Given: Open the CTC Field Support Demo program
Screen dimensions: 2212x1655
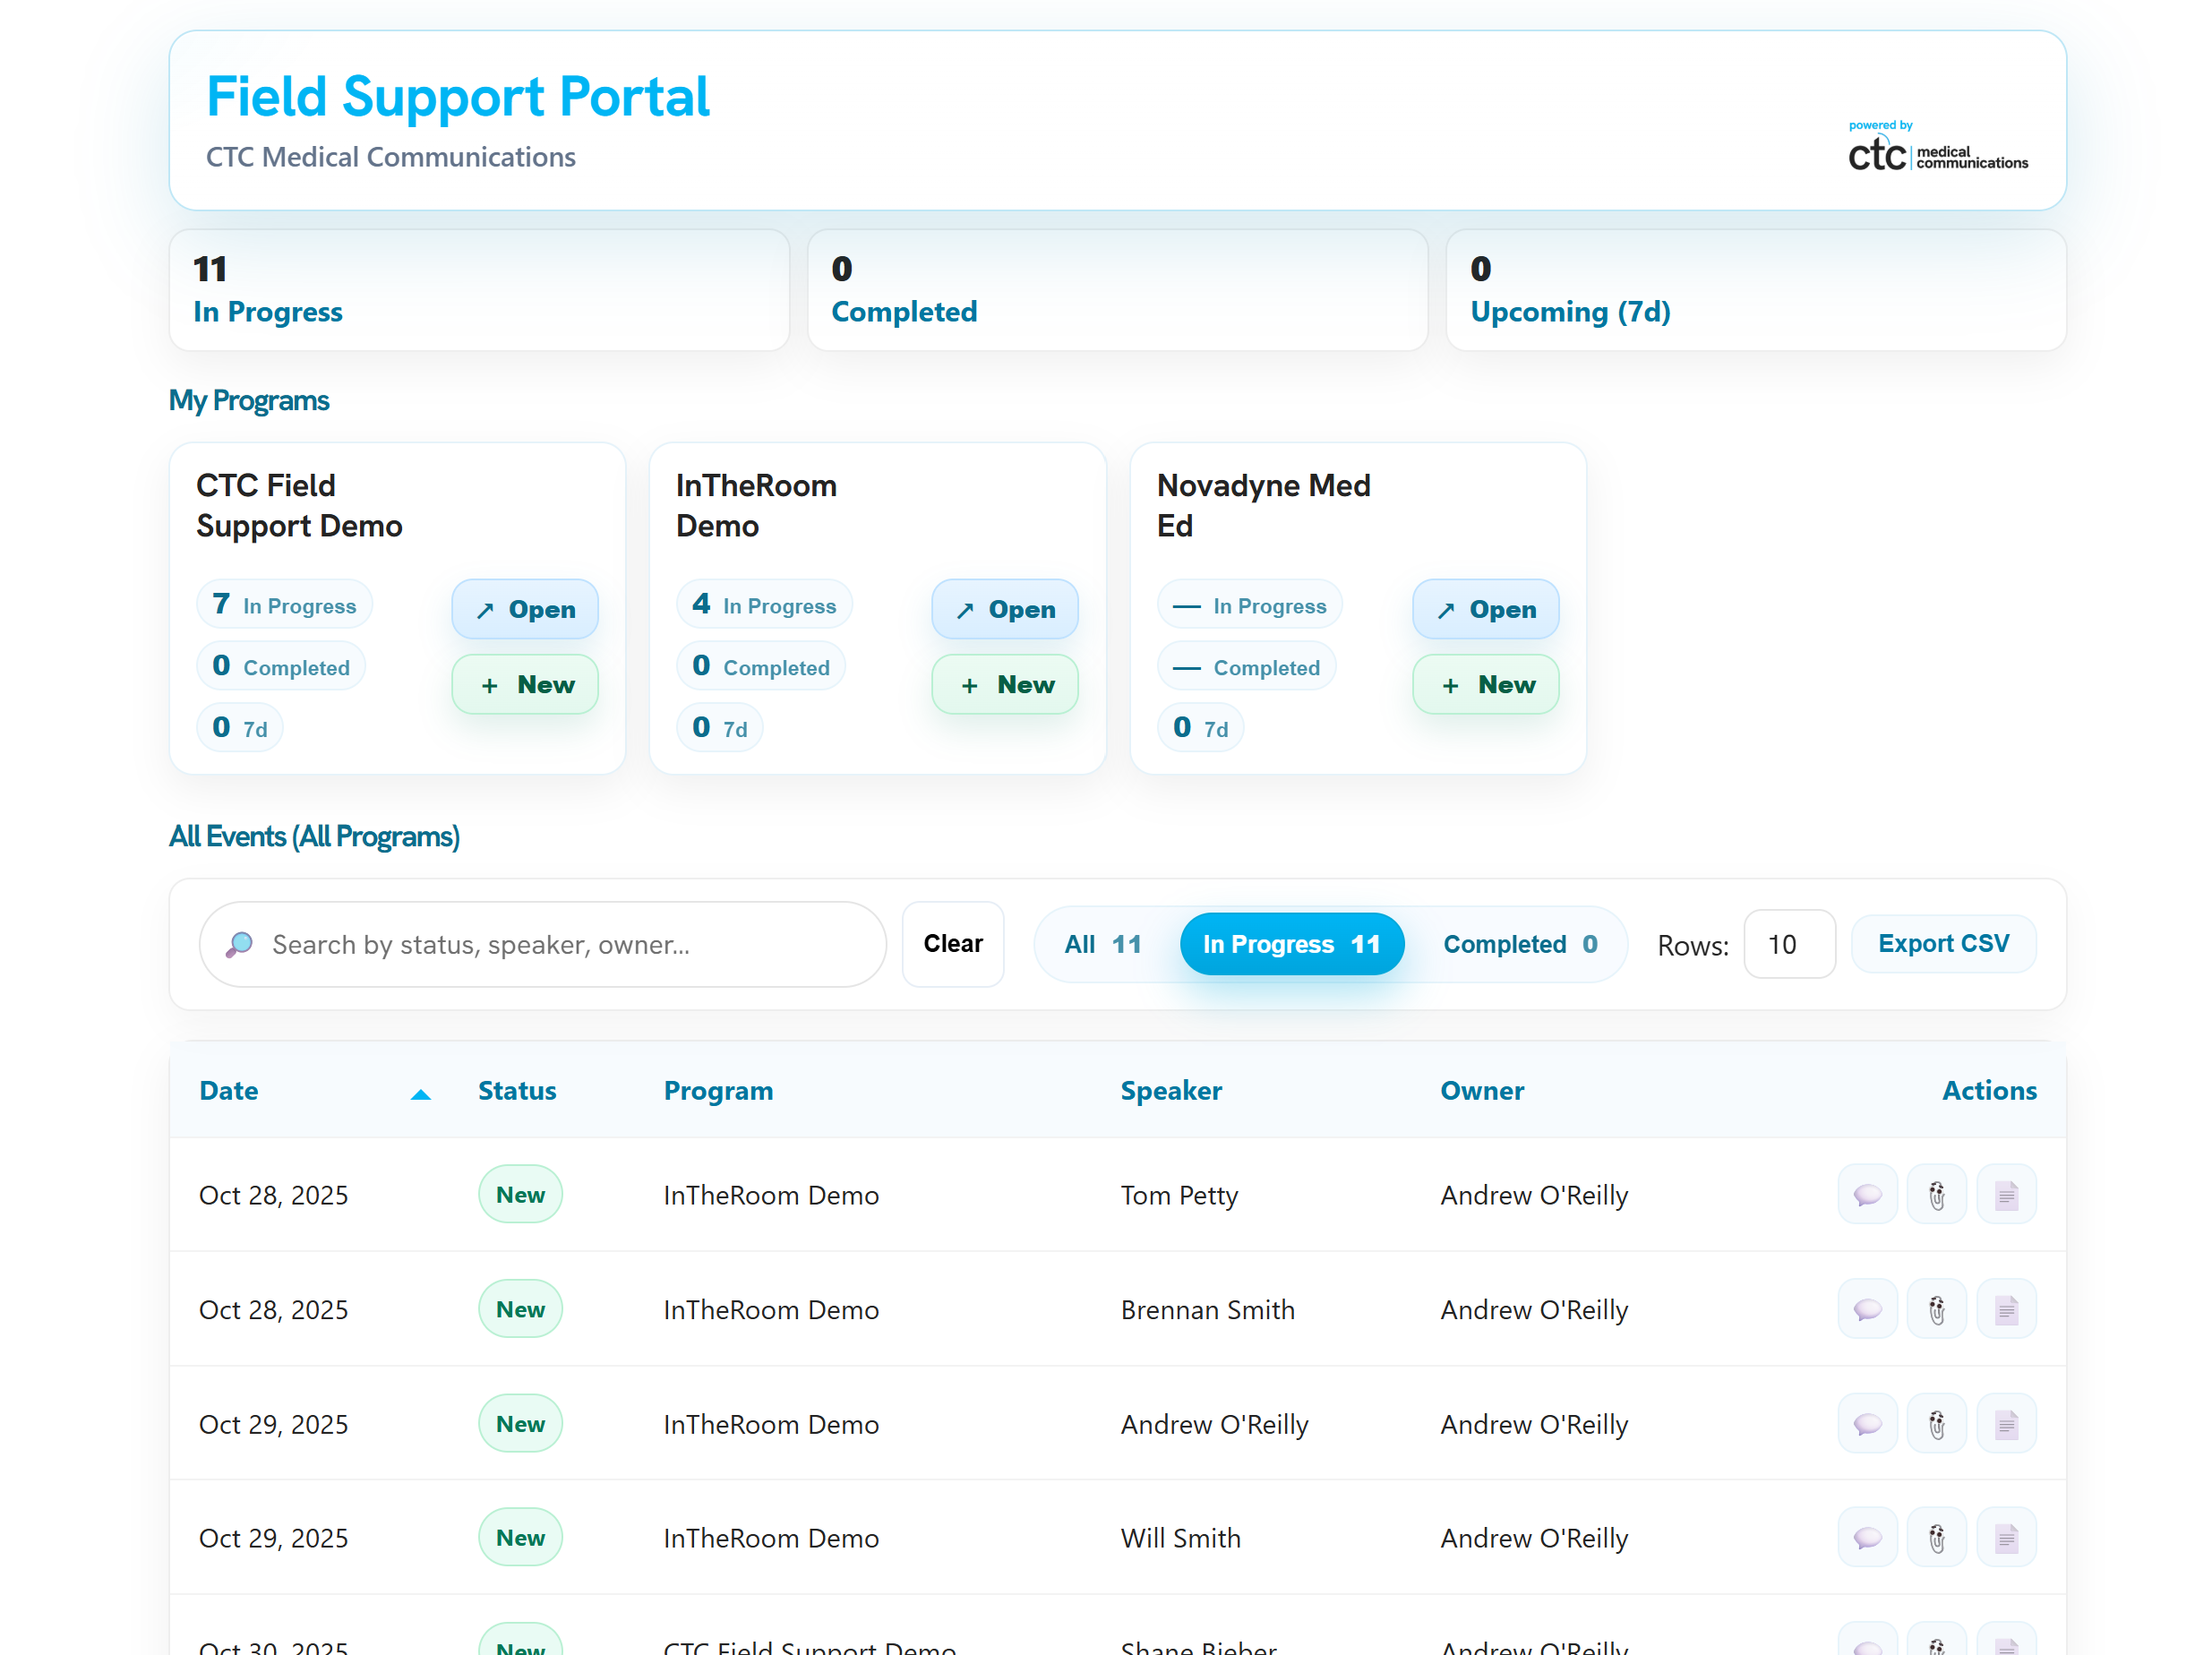Looking at the screenshot, I should (524, 609).
